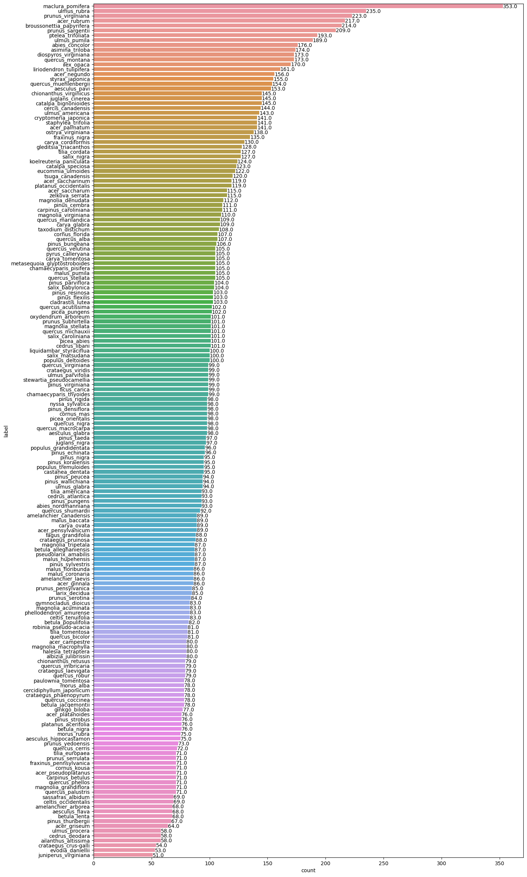Screen dimensions: 527x877
Task: Select the prunus_sargentii bar
Action: [x=214, y=30]
